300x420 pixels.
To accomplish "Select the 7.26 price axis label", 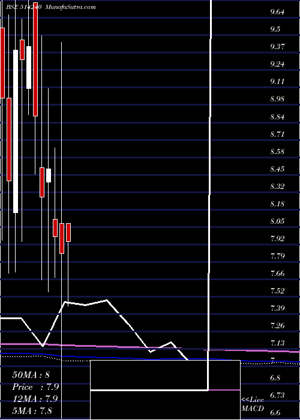I will point(277,326).
